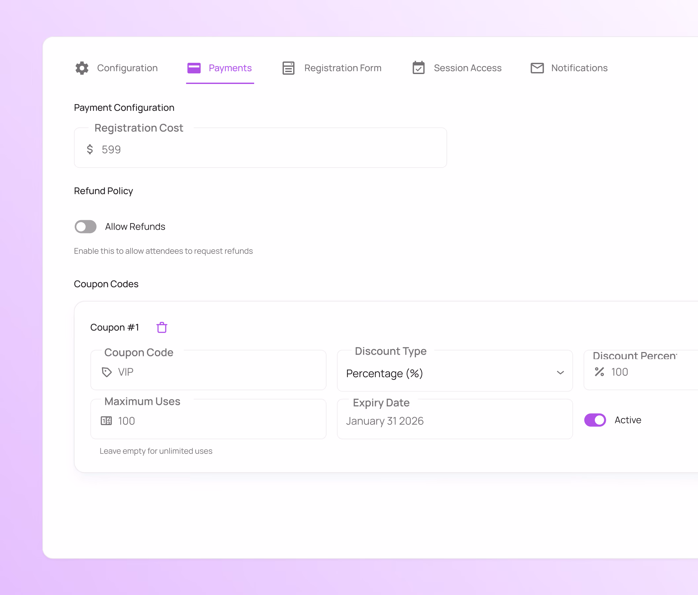
Task: Click the Payments credit card icon
Action: point(194,68)
